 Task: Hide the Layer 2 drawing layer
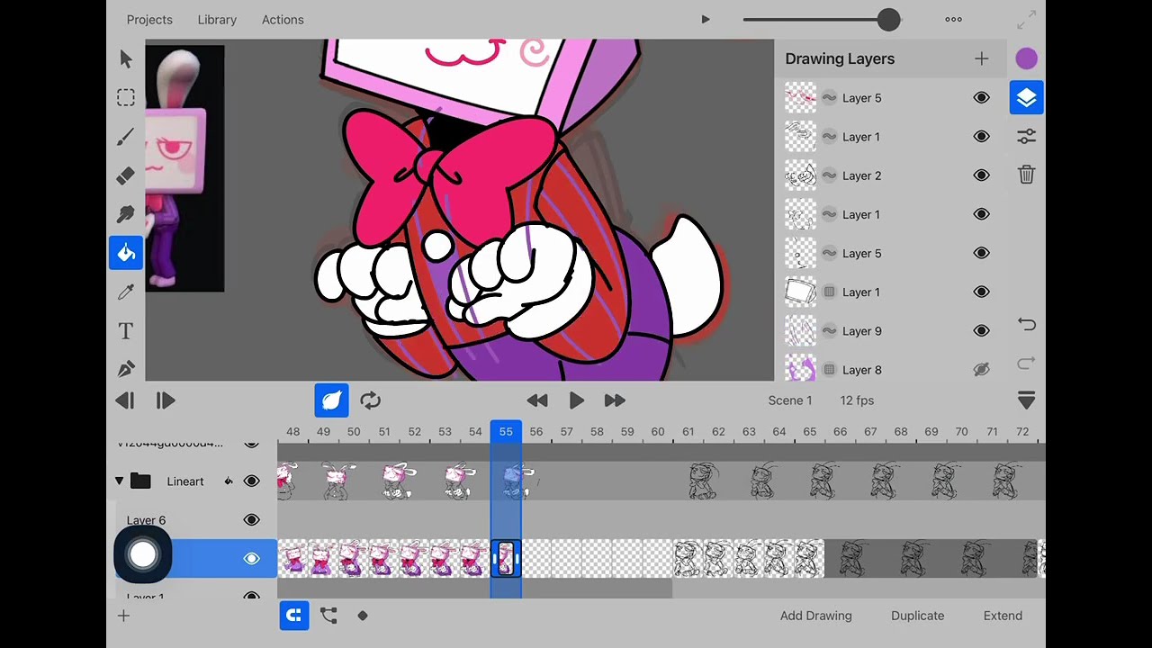[981, 175]
